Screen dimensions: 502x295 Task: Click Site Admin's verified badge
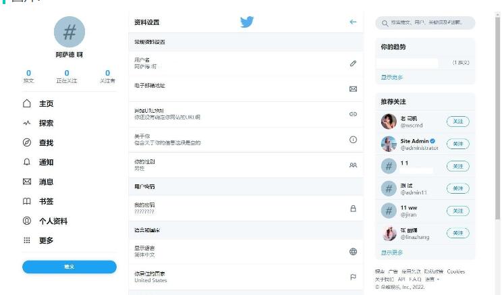433,141
